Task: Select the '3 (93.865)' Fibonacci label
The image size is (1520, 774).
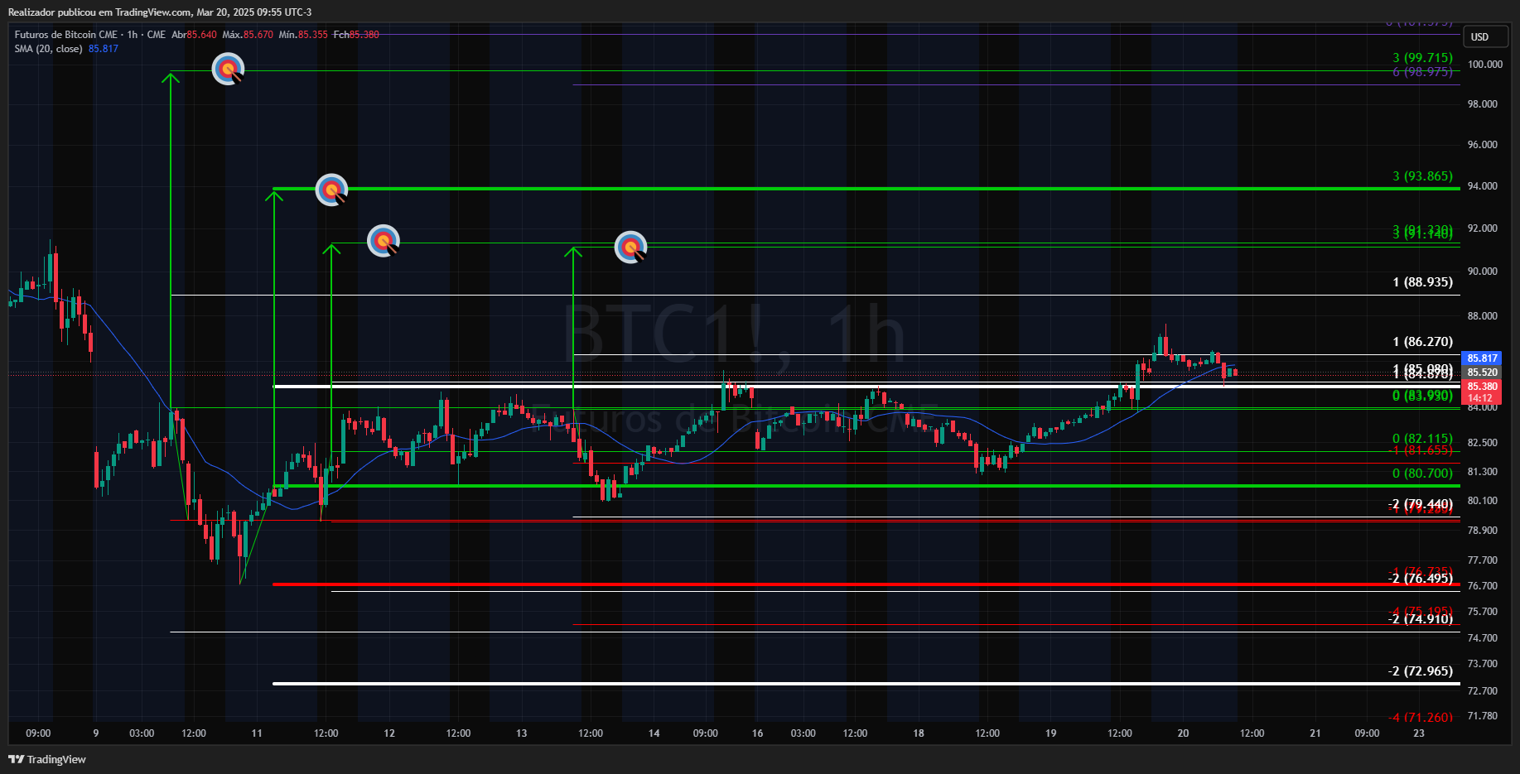Action: [x=1422, y=176]
